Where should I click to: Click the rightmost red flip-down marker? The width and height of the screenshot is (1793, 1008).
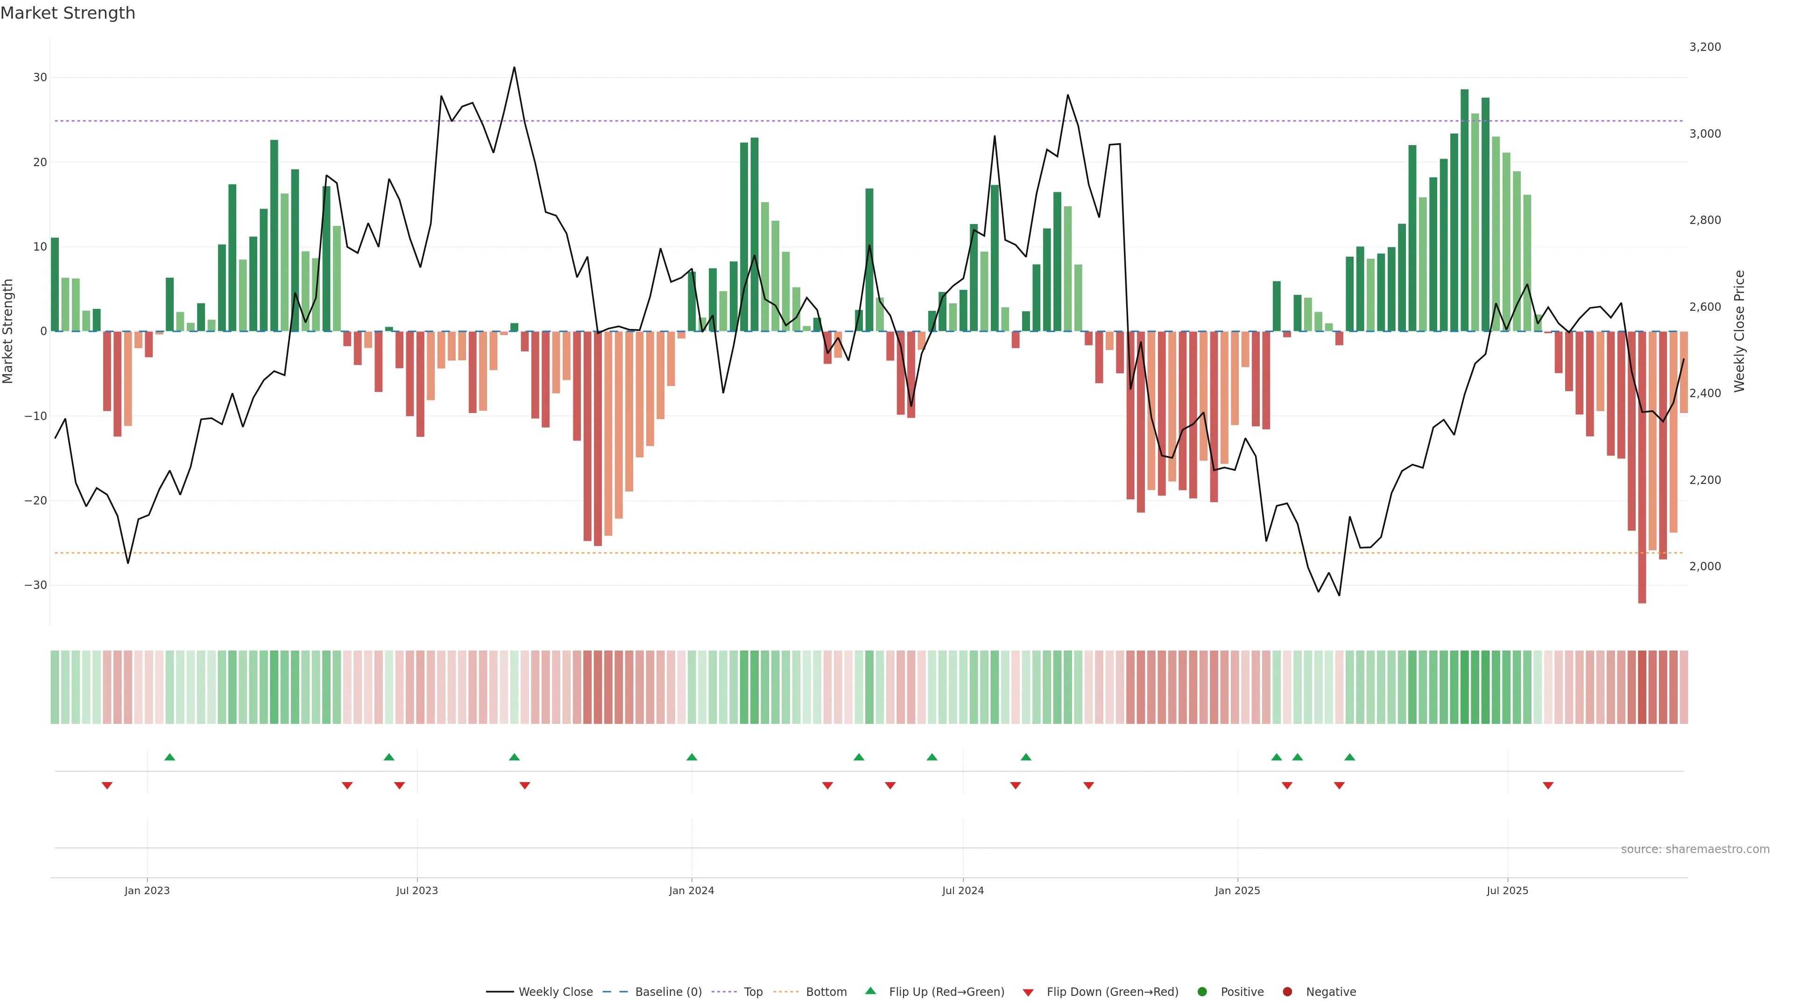pos(1548,785)
